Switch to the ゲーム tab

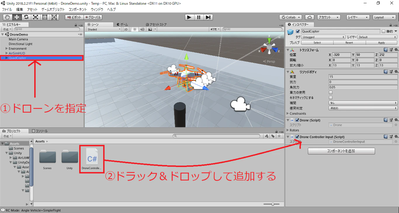pyautogui.click(x=122, y=25)
